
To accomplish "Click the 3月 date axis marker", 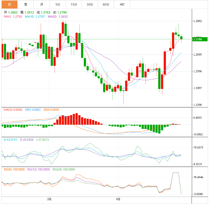I will coord(49,199).
